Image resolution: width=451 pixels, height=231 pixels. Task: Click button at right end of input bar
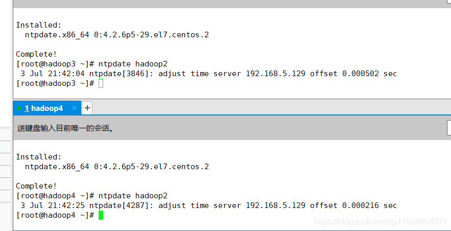(448, 128)
